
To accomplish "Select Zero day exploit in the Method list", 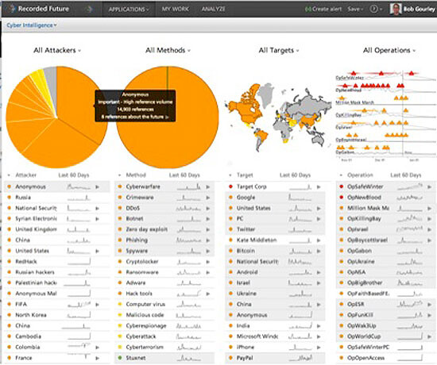I will tap(147, 229).
